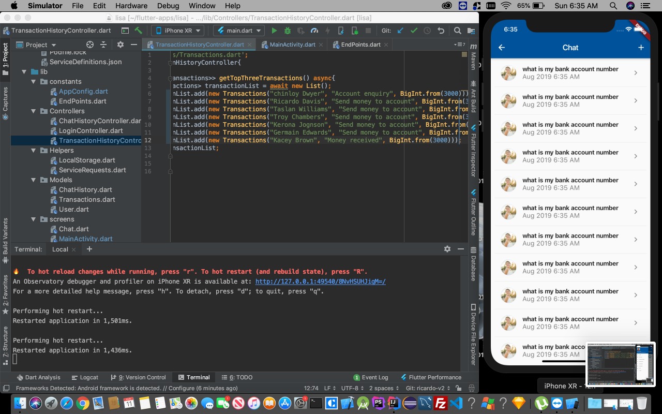Open the Flutter Inspector side panel
Image resolution: width=662 pixels, height=414 pixels.
pyautogui.click(x=473, y=151)
